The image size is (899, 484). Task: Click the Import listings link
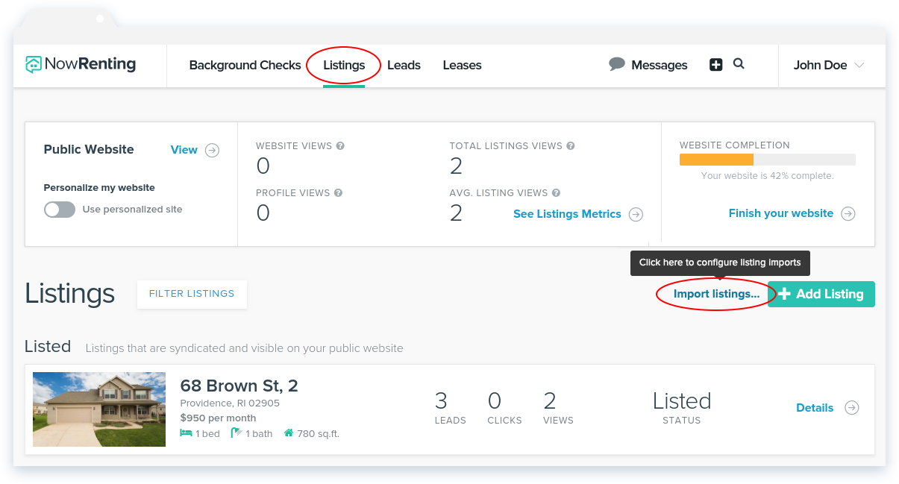pyautogui.click(x=716, y=294)
